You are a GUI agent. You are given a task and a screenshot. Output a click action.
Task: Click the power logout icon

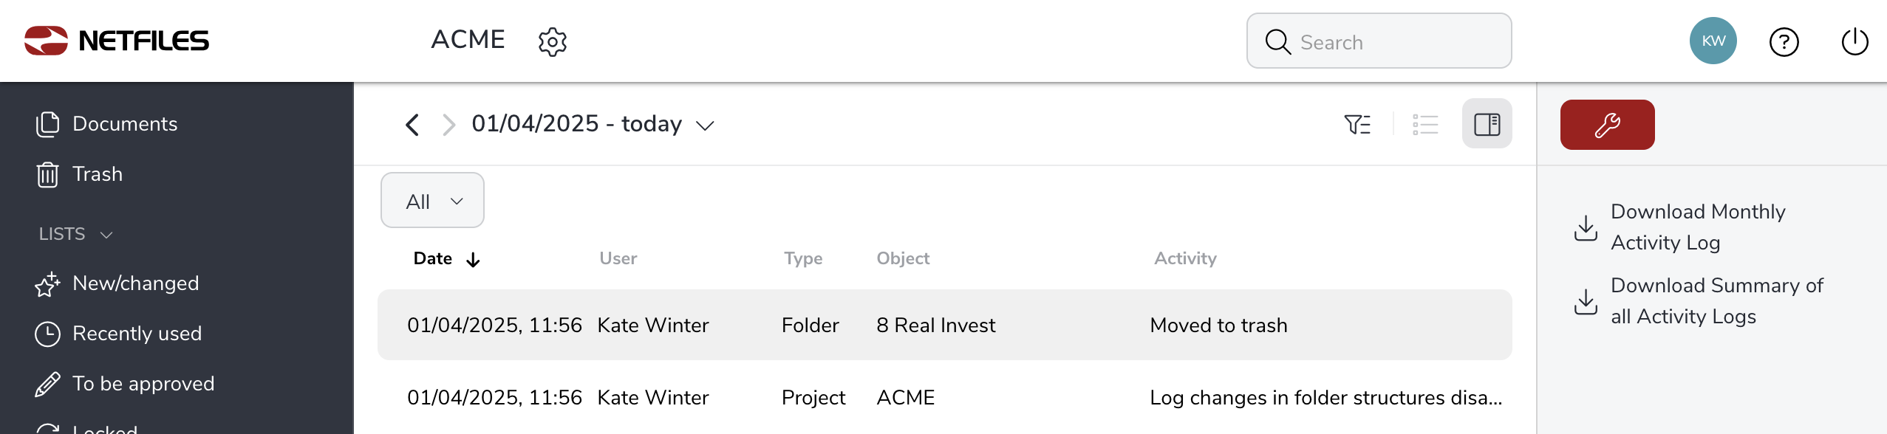1854,42
